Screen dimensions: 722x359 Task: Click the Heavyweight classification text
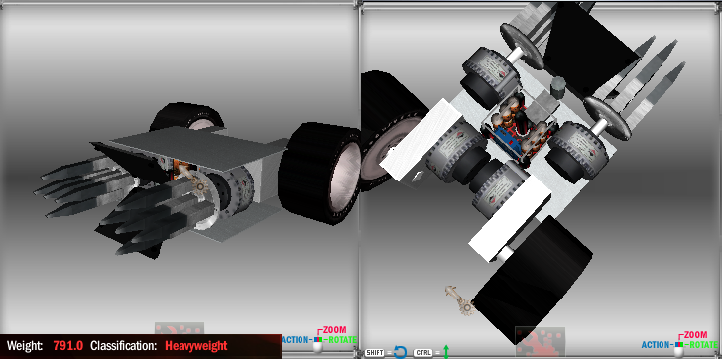click(x=196, y=346)
